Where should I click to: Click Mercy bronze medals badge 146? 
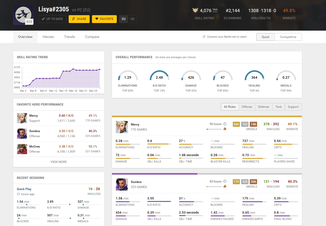253,124
